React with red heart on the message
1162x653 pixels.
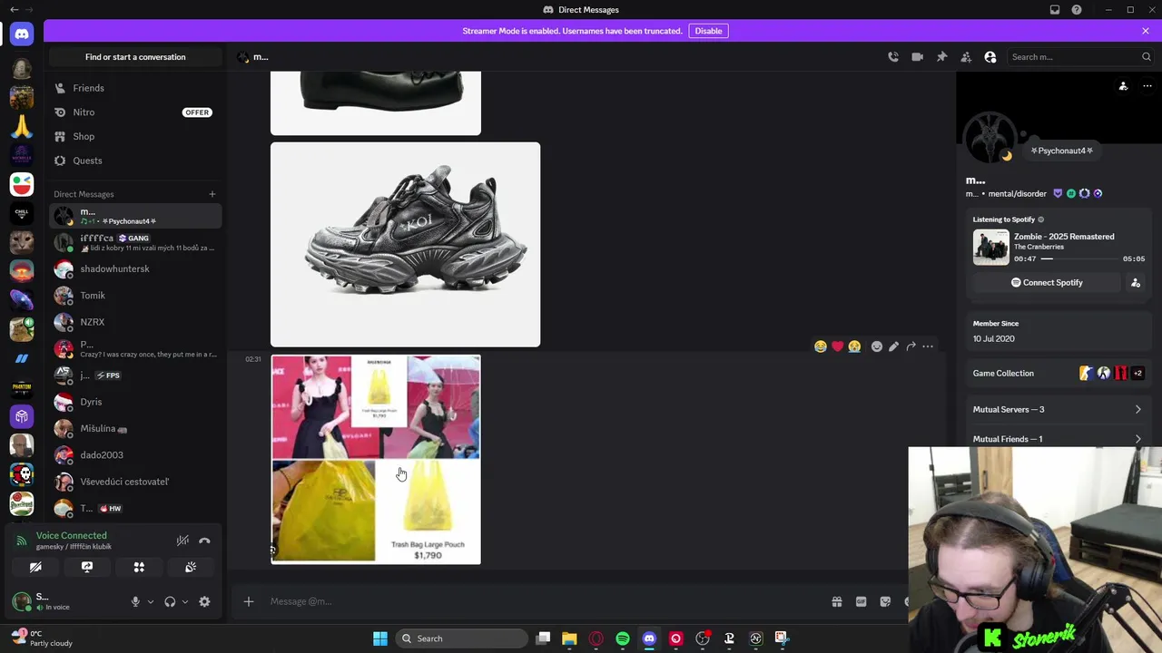(838, 346)
